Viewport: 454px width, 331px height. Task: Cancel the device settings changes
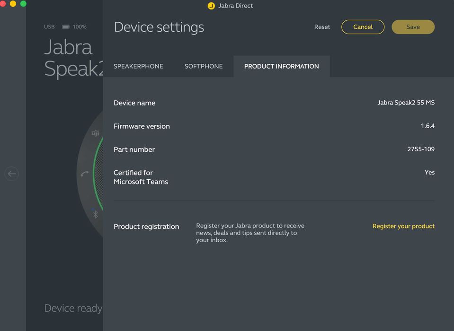[363, 27]
